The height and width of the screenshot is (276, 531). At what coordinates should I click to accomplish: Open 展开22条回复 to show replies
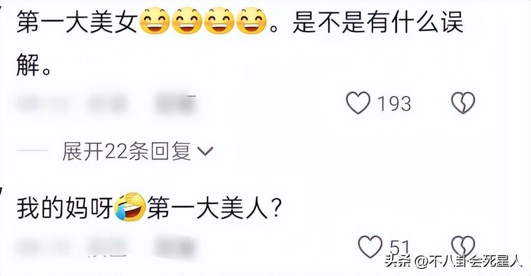[x=137, y=151]
